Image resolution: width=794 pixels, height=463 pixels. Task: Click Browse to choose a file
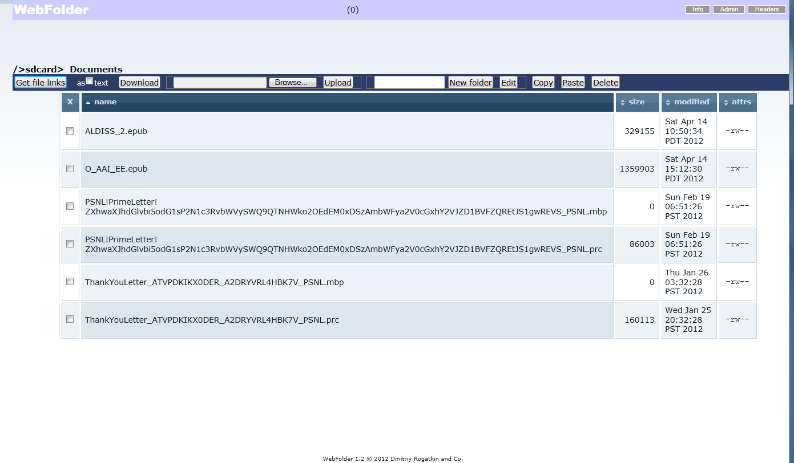tap(292, 83)
